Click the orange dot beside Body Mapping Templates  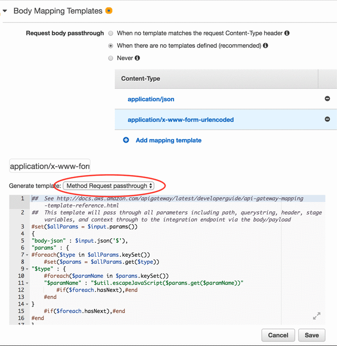point(109,10)
